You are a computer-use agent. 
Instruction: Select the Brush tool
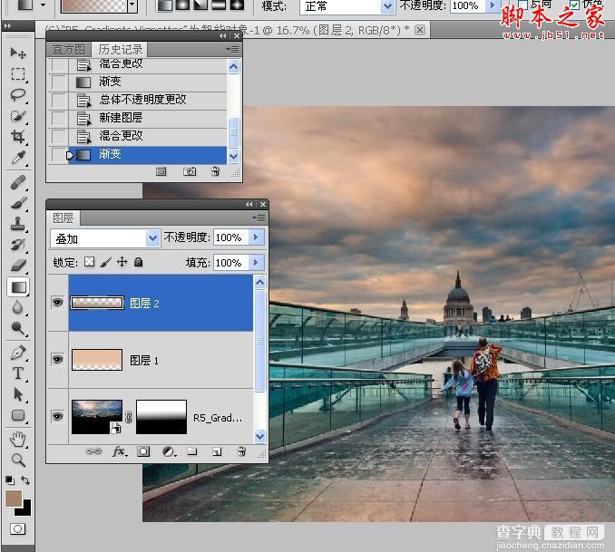(x=18, y=203)
